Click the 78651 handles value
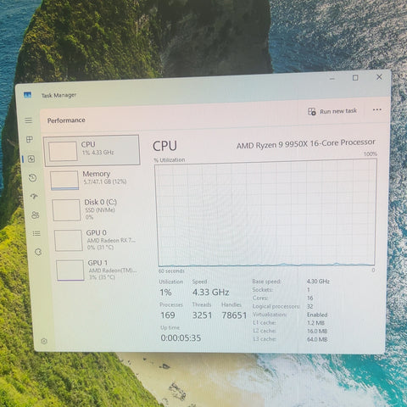407x407 pixels. 234,315
